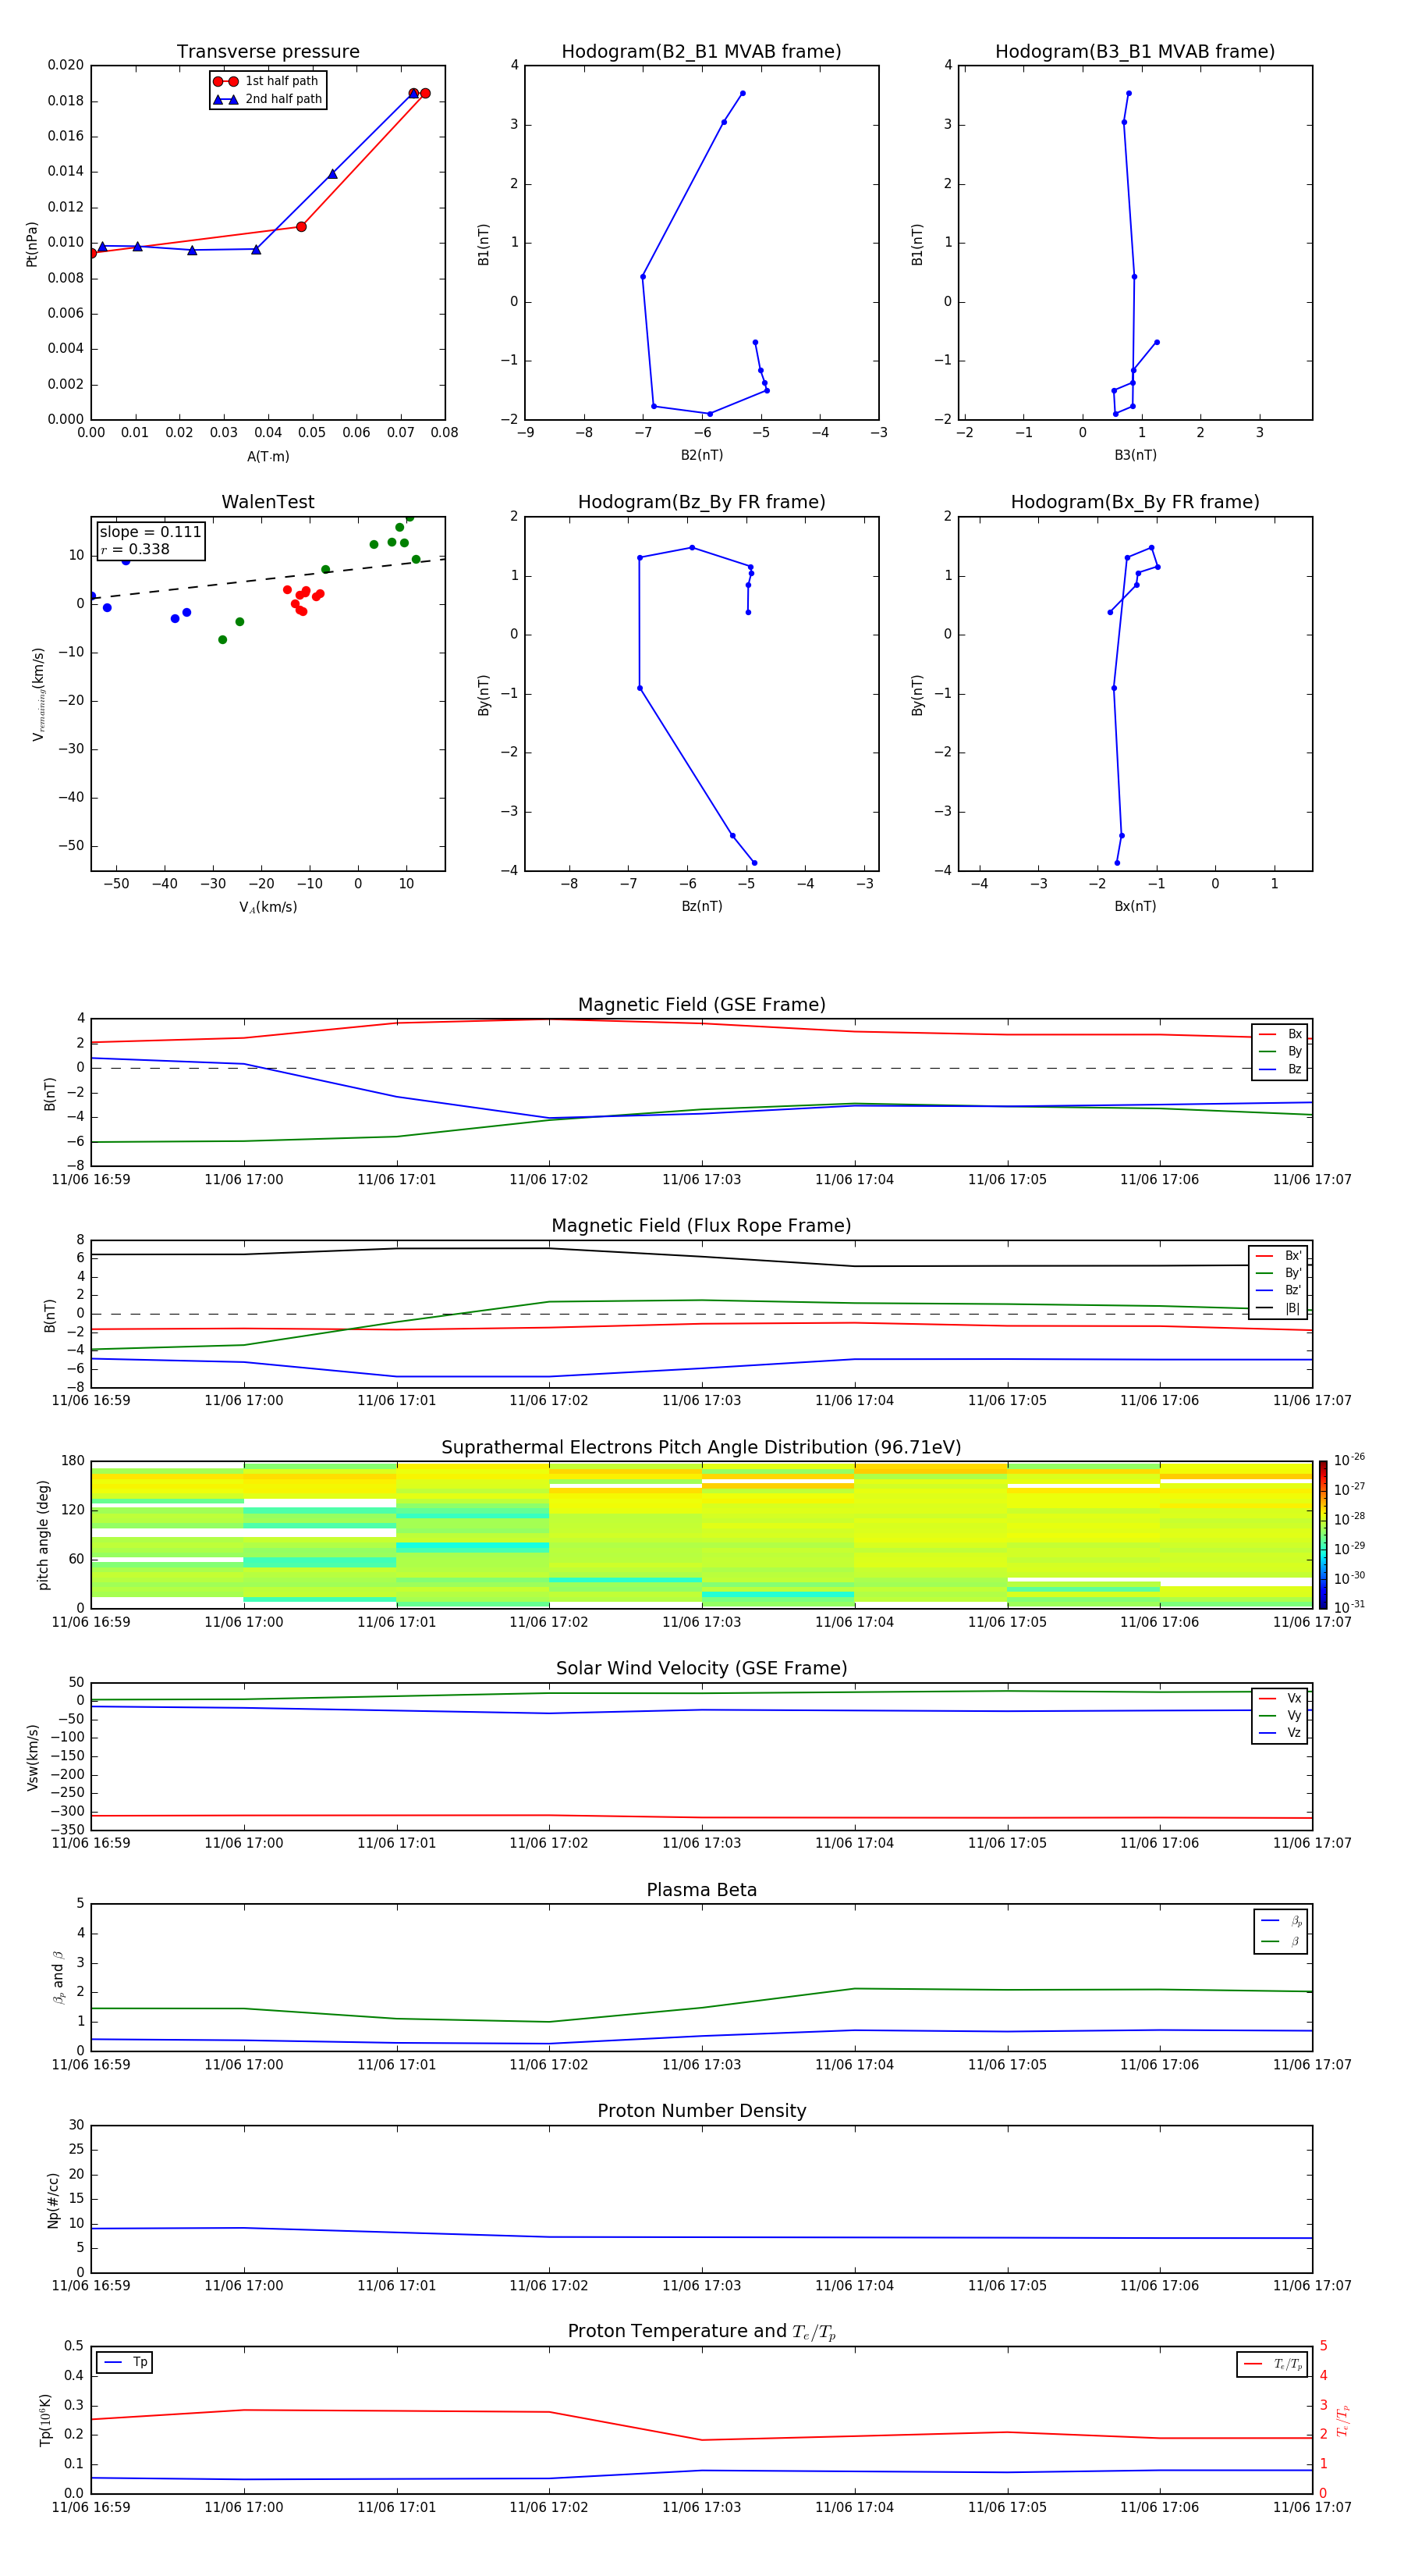Click the 'Hodogram(B3_B1 MVAB frame)' title
Image resolution: width=1404 pixels, height=2576 pixels.
pyautogui.click(x=1135, y=52)
